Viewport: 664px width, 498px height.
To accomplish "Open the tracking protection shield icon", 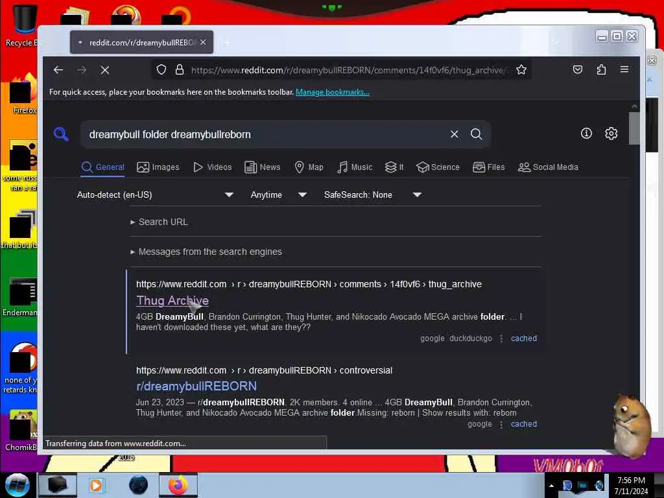I will pos(161,70).
